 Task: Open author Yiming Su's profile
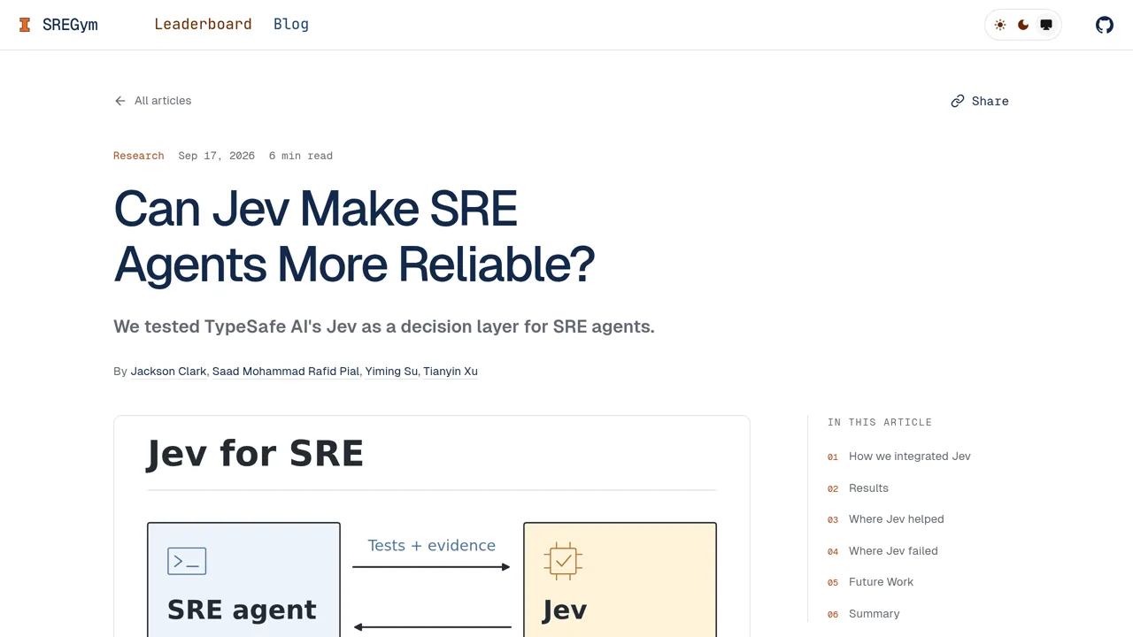coord(391,372)
